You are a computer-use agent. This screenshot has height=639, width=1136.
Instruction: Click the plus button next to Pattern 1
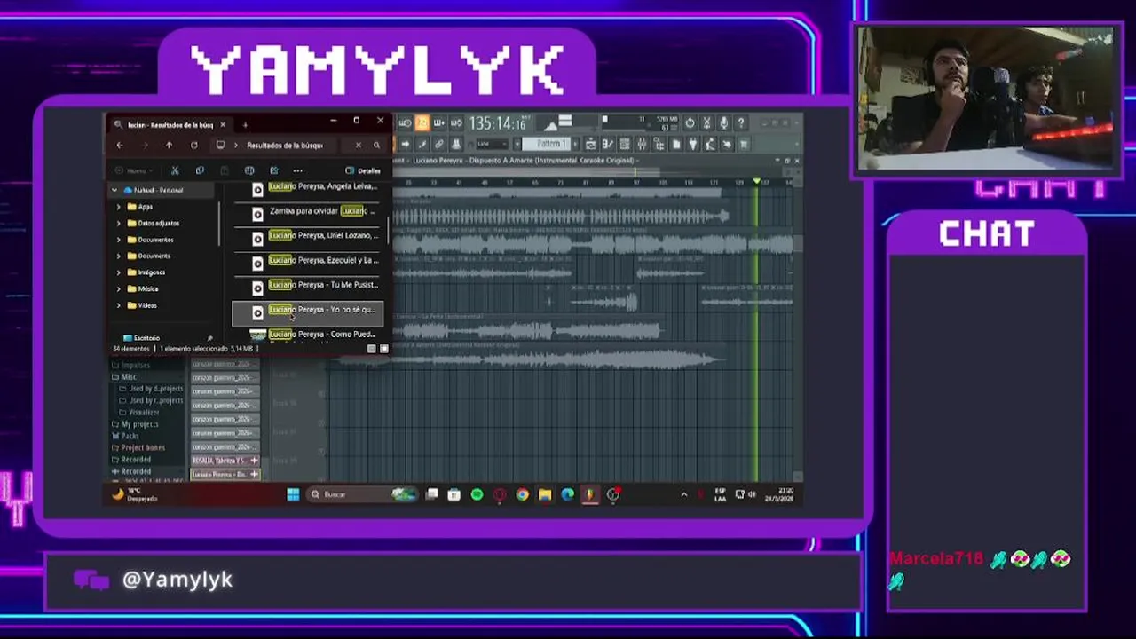pos(575,144)
